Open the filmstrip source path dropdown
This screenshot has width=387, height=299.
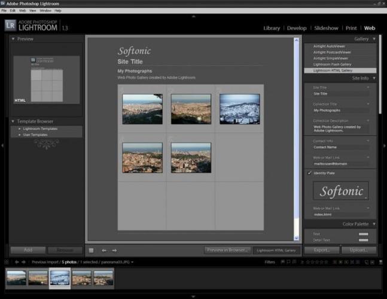pos(132,262)
